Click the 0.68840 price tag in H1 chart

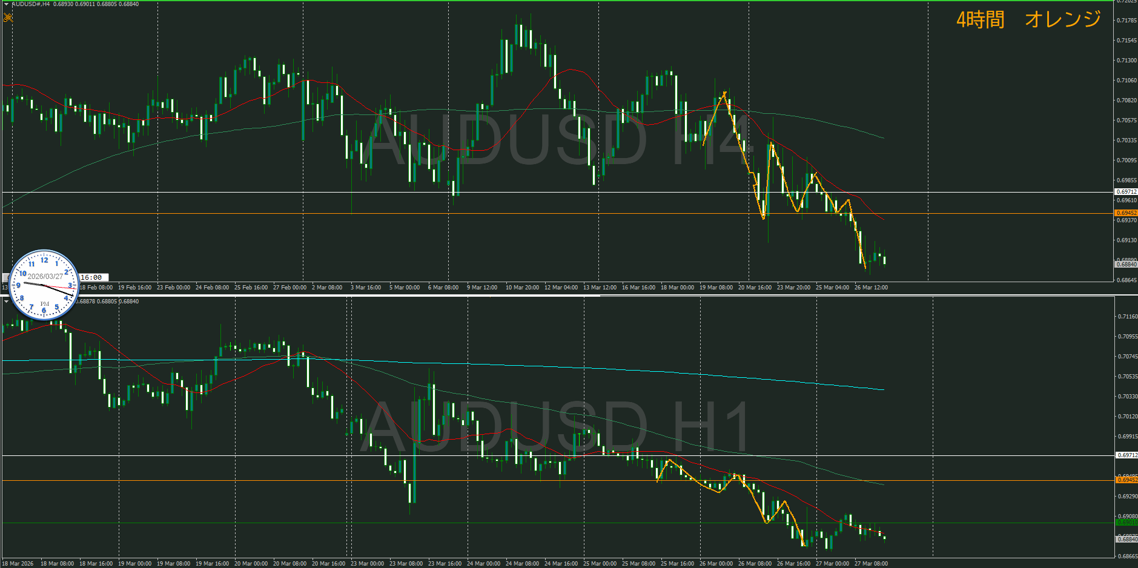(x=1126, y=539)
